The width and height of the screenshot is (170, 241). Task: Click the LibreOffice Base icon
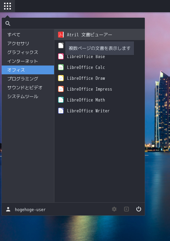tap(61, 56)
